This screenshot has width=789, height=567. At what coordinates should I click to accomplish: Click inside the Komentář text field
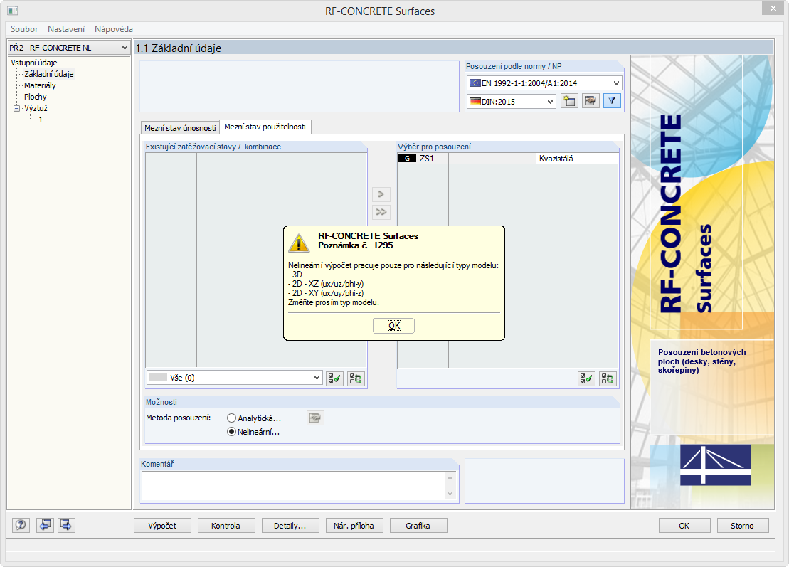[293, 485]
